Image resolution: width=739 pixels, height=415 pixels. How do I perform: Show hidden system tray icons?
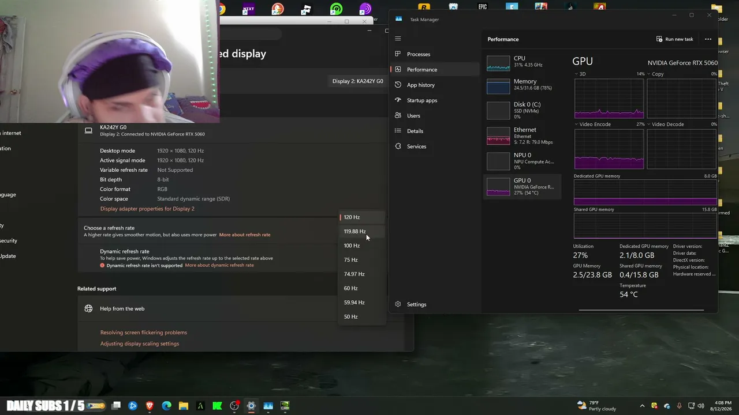642,406
